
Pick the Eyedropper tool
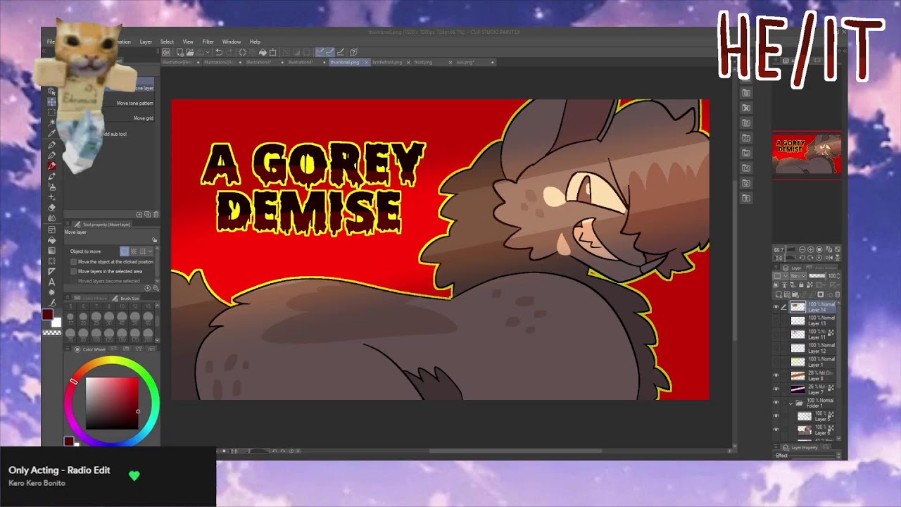click(x=51, y=133)
